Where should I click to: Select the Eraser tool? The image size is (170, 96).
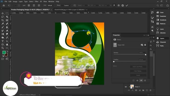(x=7, y=31)
